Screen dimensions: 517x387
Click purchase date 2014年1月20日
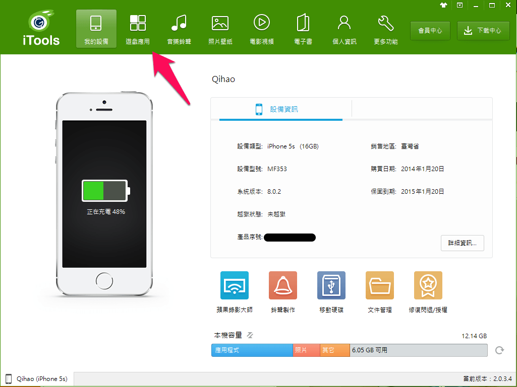coord(422,169)
